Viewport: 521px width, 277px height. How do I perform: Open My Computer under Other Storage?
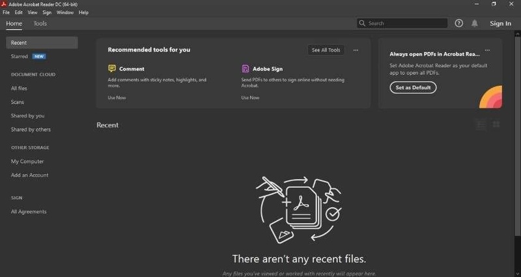27,161
